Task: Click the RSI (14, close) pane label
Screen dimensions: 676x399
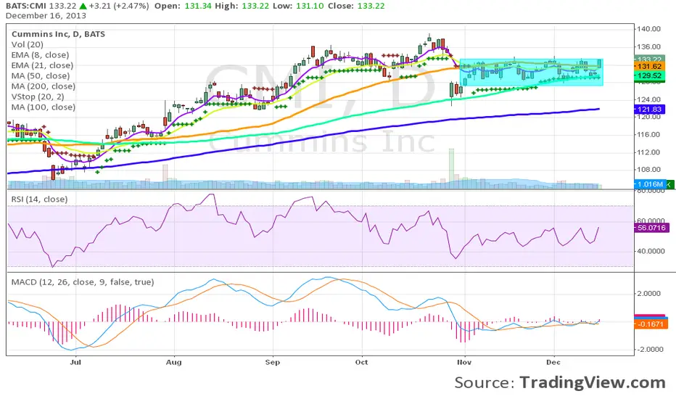Action: [x=39, y=199]
